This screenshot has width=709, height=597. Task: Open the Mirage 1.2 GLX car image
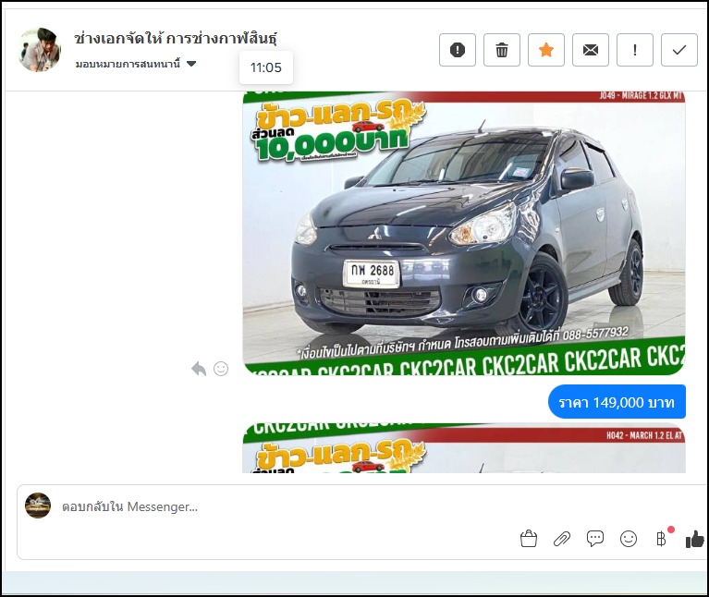pyautogui.click(x=464, y=233)
